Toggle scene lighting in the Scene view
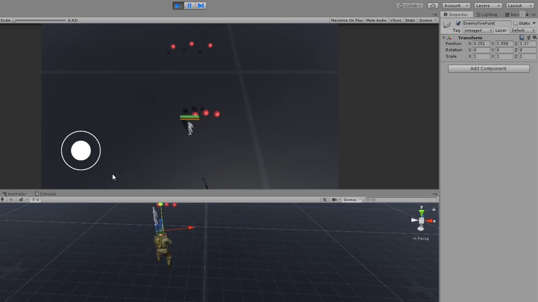This screenshot has height=302, width=538. click(x=3, y=200)
